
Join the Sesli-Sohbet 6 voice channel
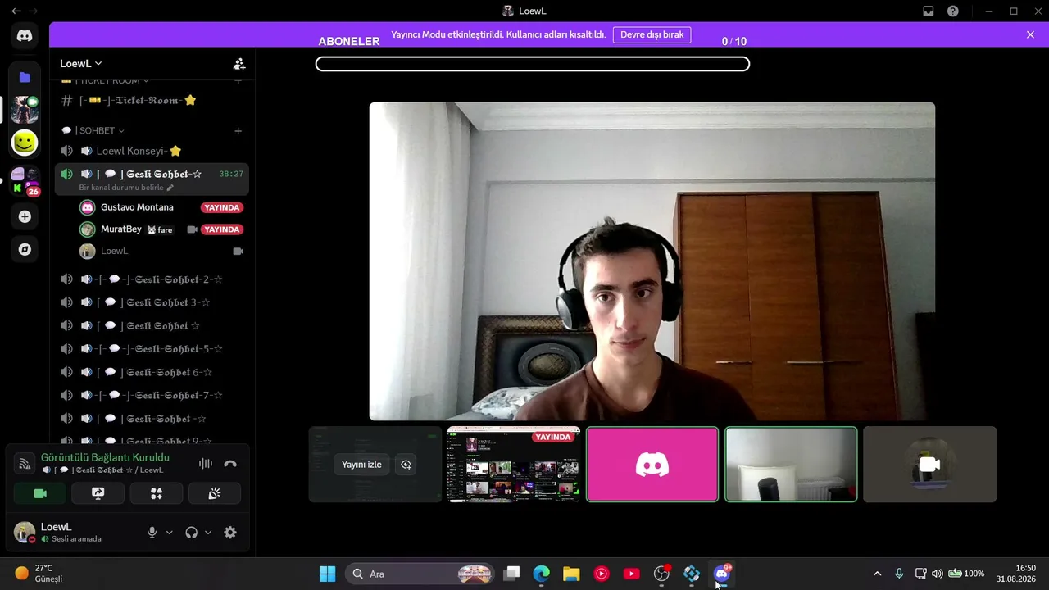pos(152,372)
